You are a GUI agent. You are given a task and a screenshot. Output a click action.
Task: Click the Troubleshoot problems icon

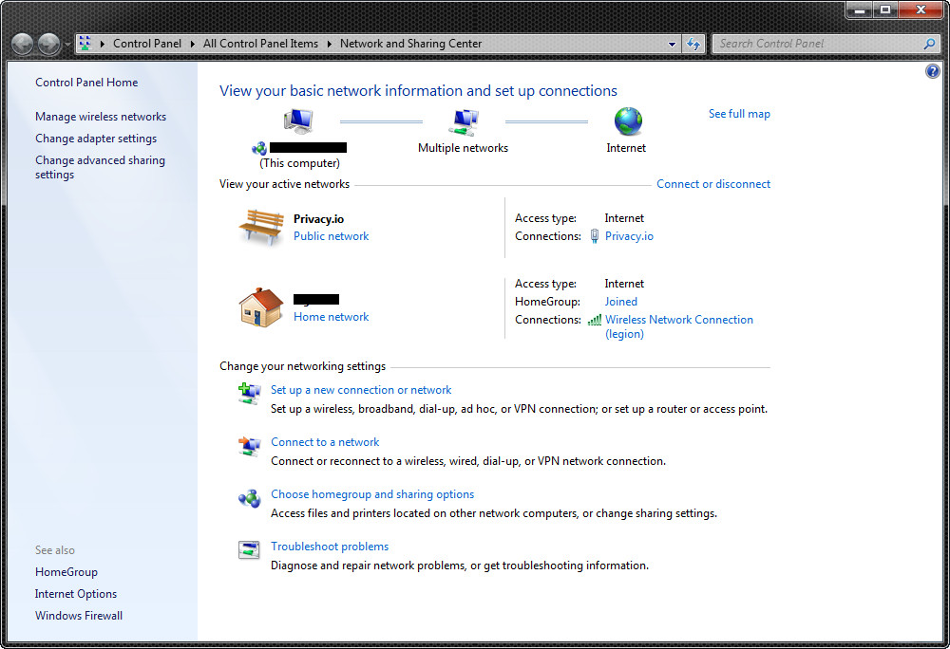(249, 549)
